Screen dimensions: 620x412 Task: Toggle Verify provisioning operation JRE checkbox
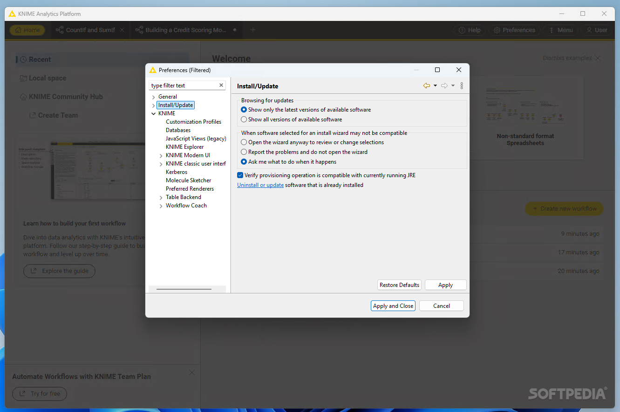pos(240,175)
